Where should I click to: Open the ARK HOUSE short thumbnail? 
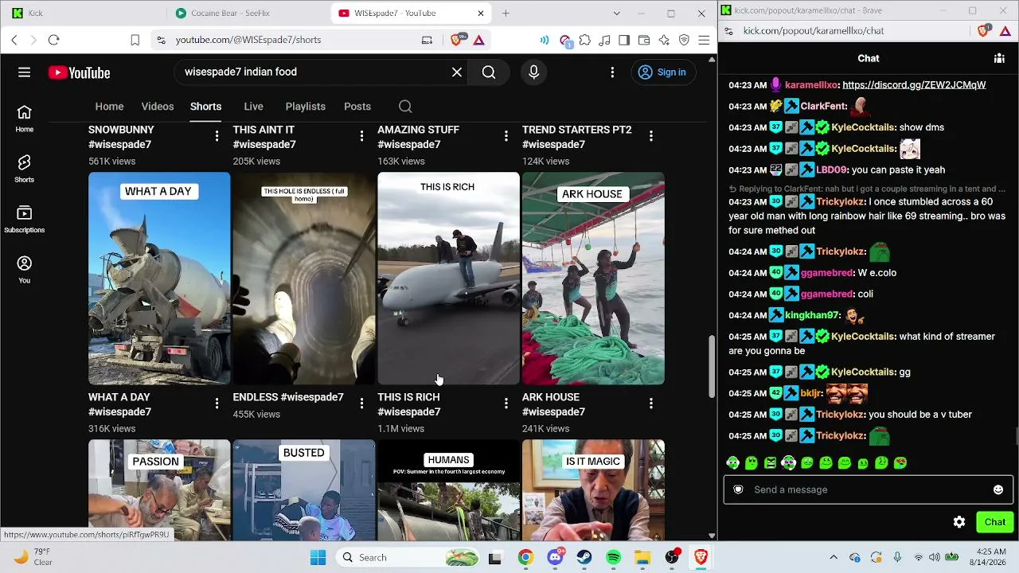(x=593, y=279)
